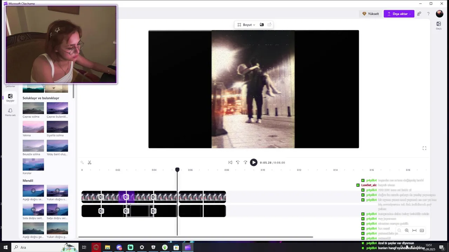This screenshot has height=252, width=449.
Task: Forward 5 seconds button
Action: [x=245, y=162]
